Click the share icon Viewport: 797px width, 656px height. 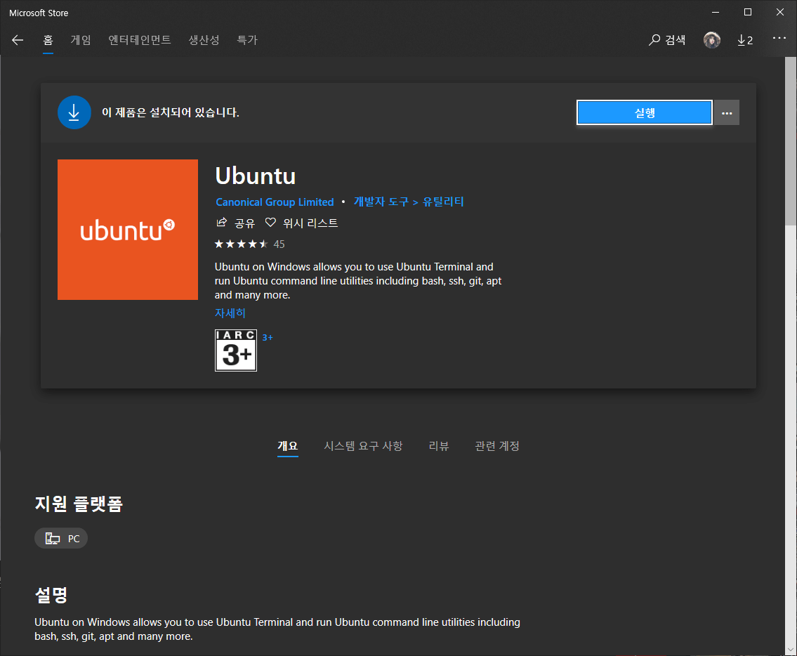point(222,223)
